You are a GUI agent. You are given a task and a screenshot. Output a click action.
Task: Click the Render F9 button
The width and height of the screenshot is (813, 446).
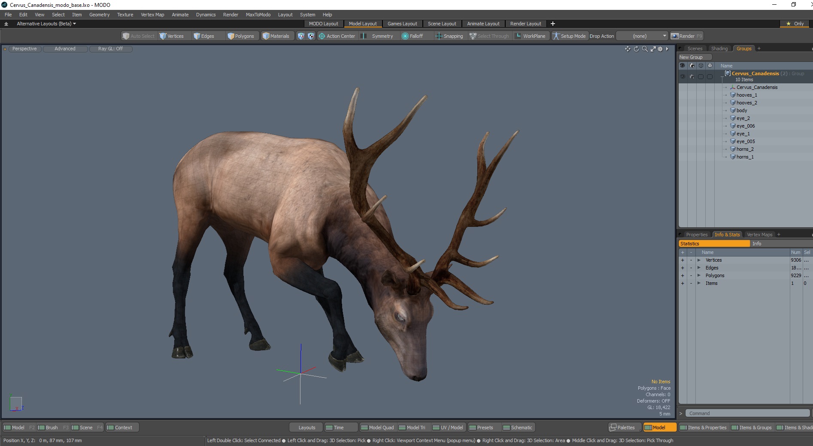click(686, 36)
